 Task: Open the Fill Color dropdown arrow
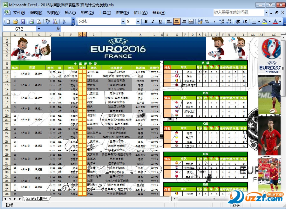click(x=270, y=22)
